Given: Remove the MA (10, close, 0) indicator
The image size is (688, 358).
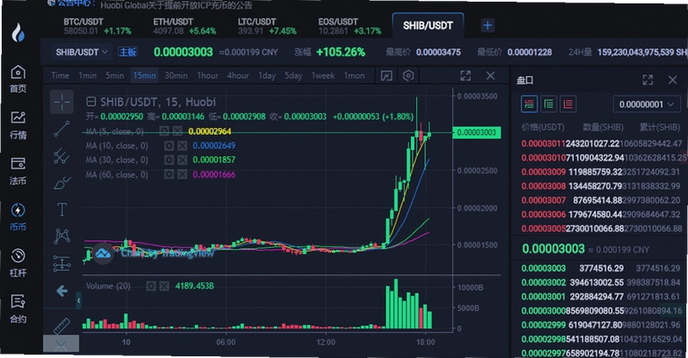Looking at the screenshot, I should [x=182, y=145].
